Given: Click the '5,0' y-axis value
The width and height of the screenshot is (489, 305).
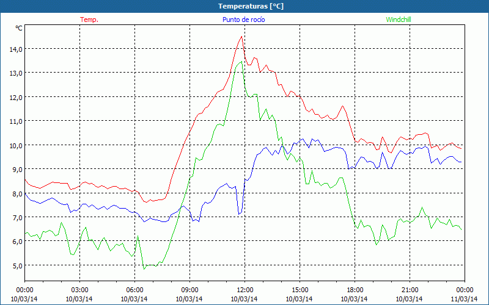Looking at the screenshot, I should 17,265.
